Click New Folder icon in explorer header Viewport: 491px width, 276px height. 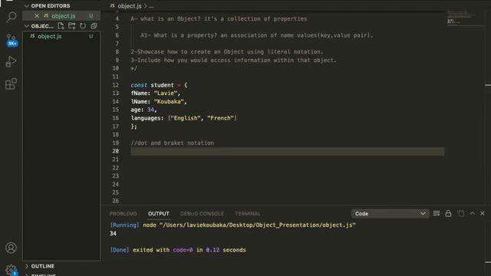pyautogui.click(x=71, y=26)
